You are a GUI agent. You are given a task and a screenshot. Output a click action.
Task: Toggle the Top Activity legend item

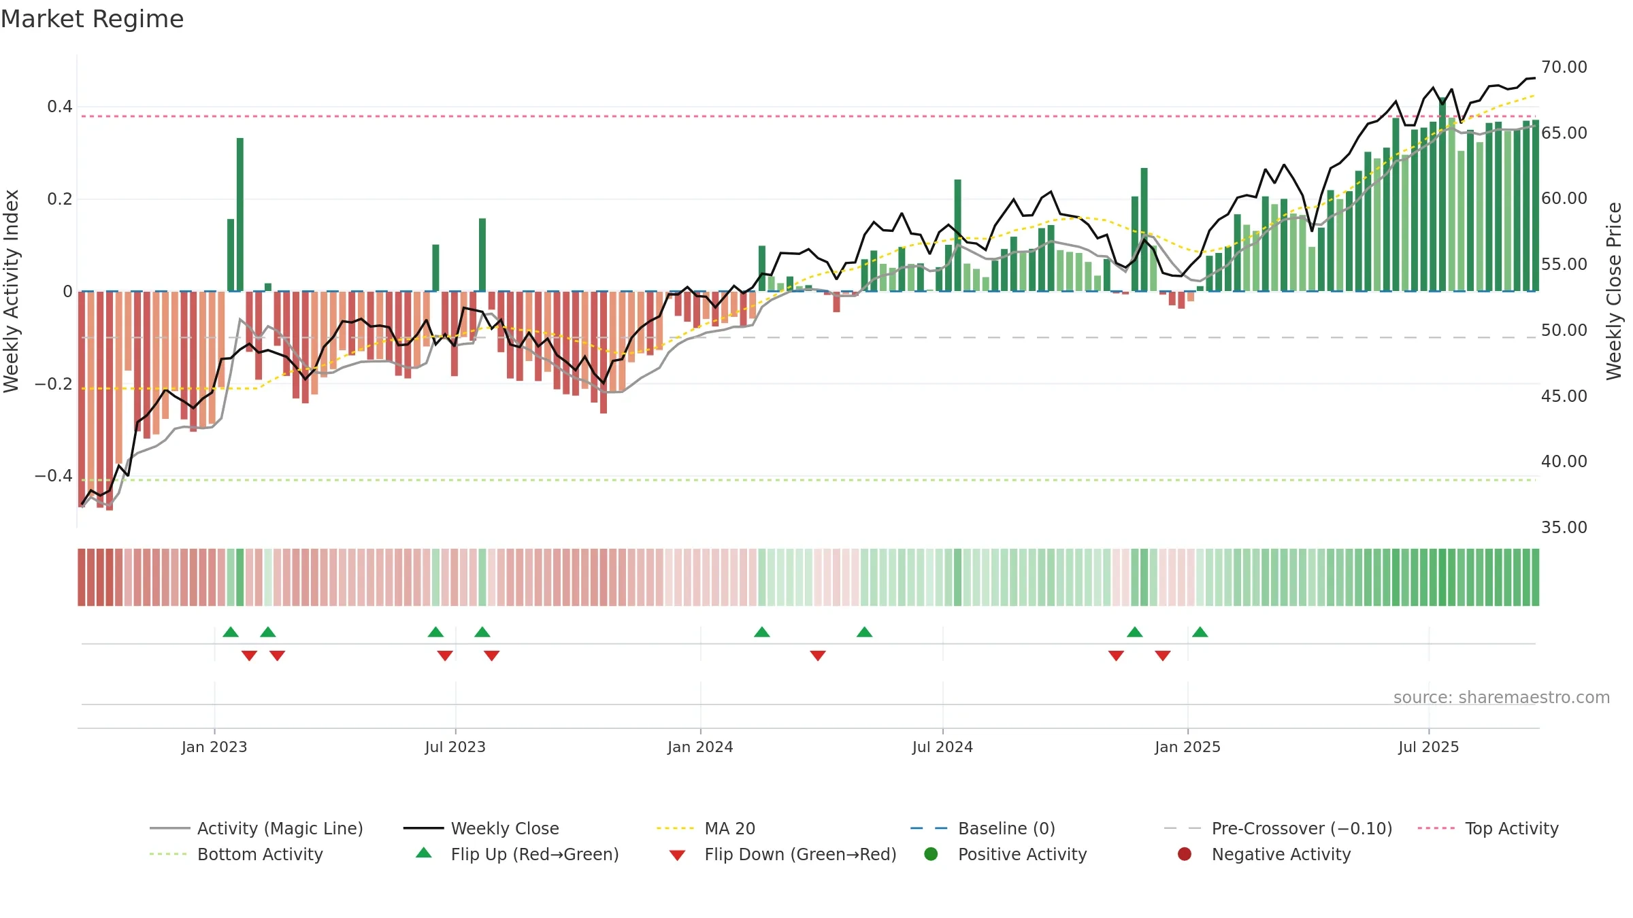(1488, 828)
